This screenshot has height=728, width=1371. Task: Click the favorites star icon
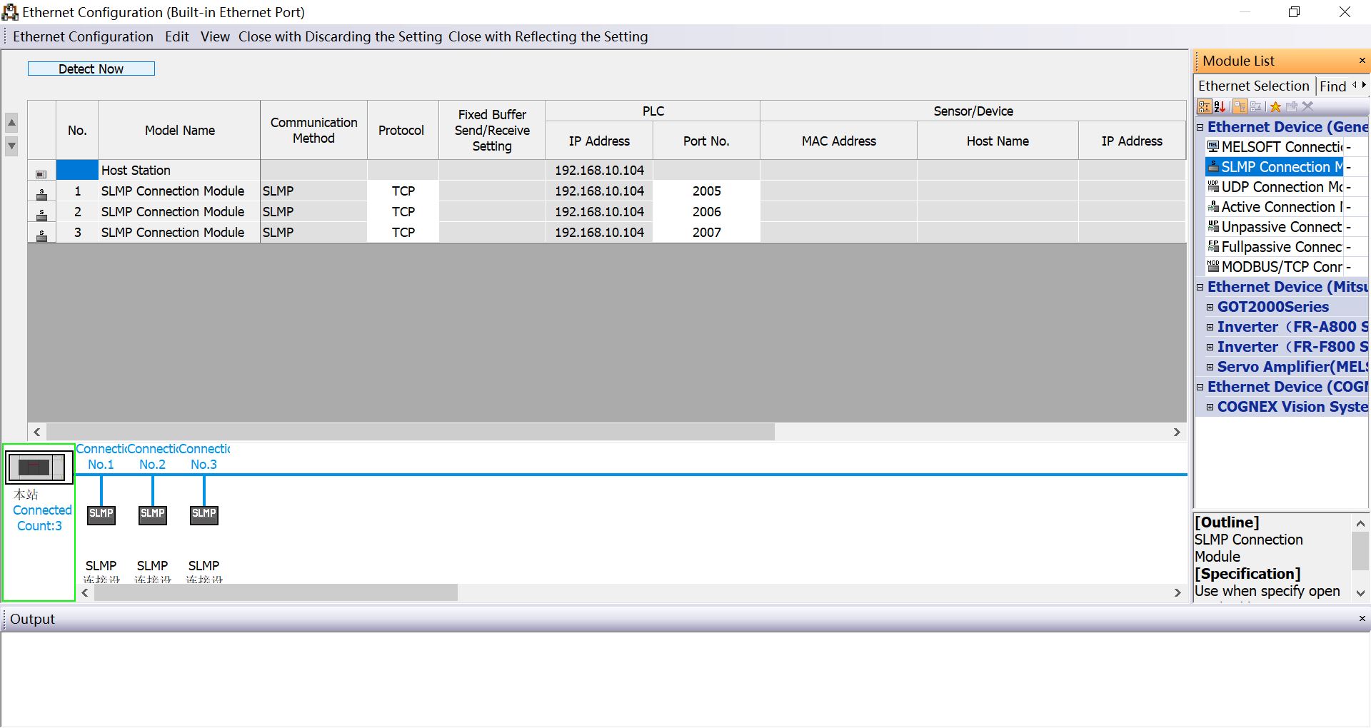tap(1276, 106)
